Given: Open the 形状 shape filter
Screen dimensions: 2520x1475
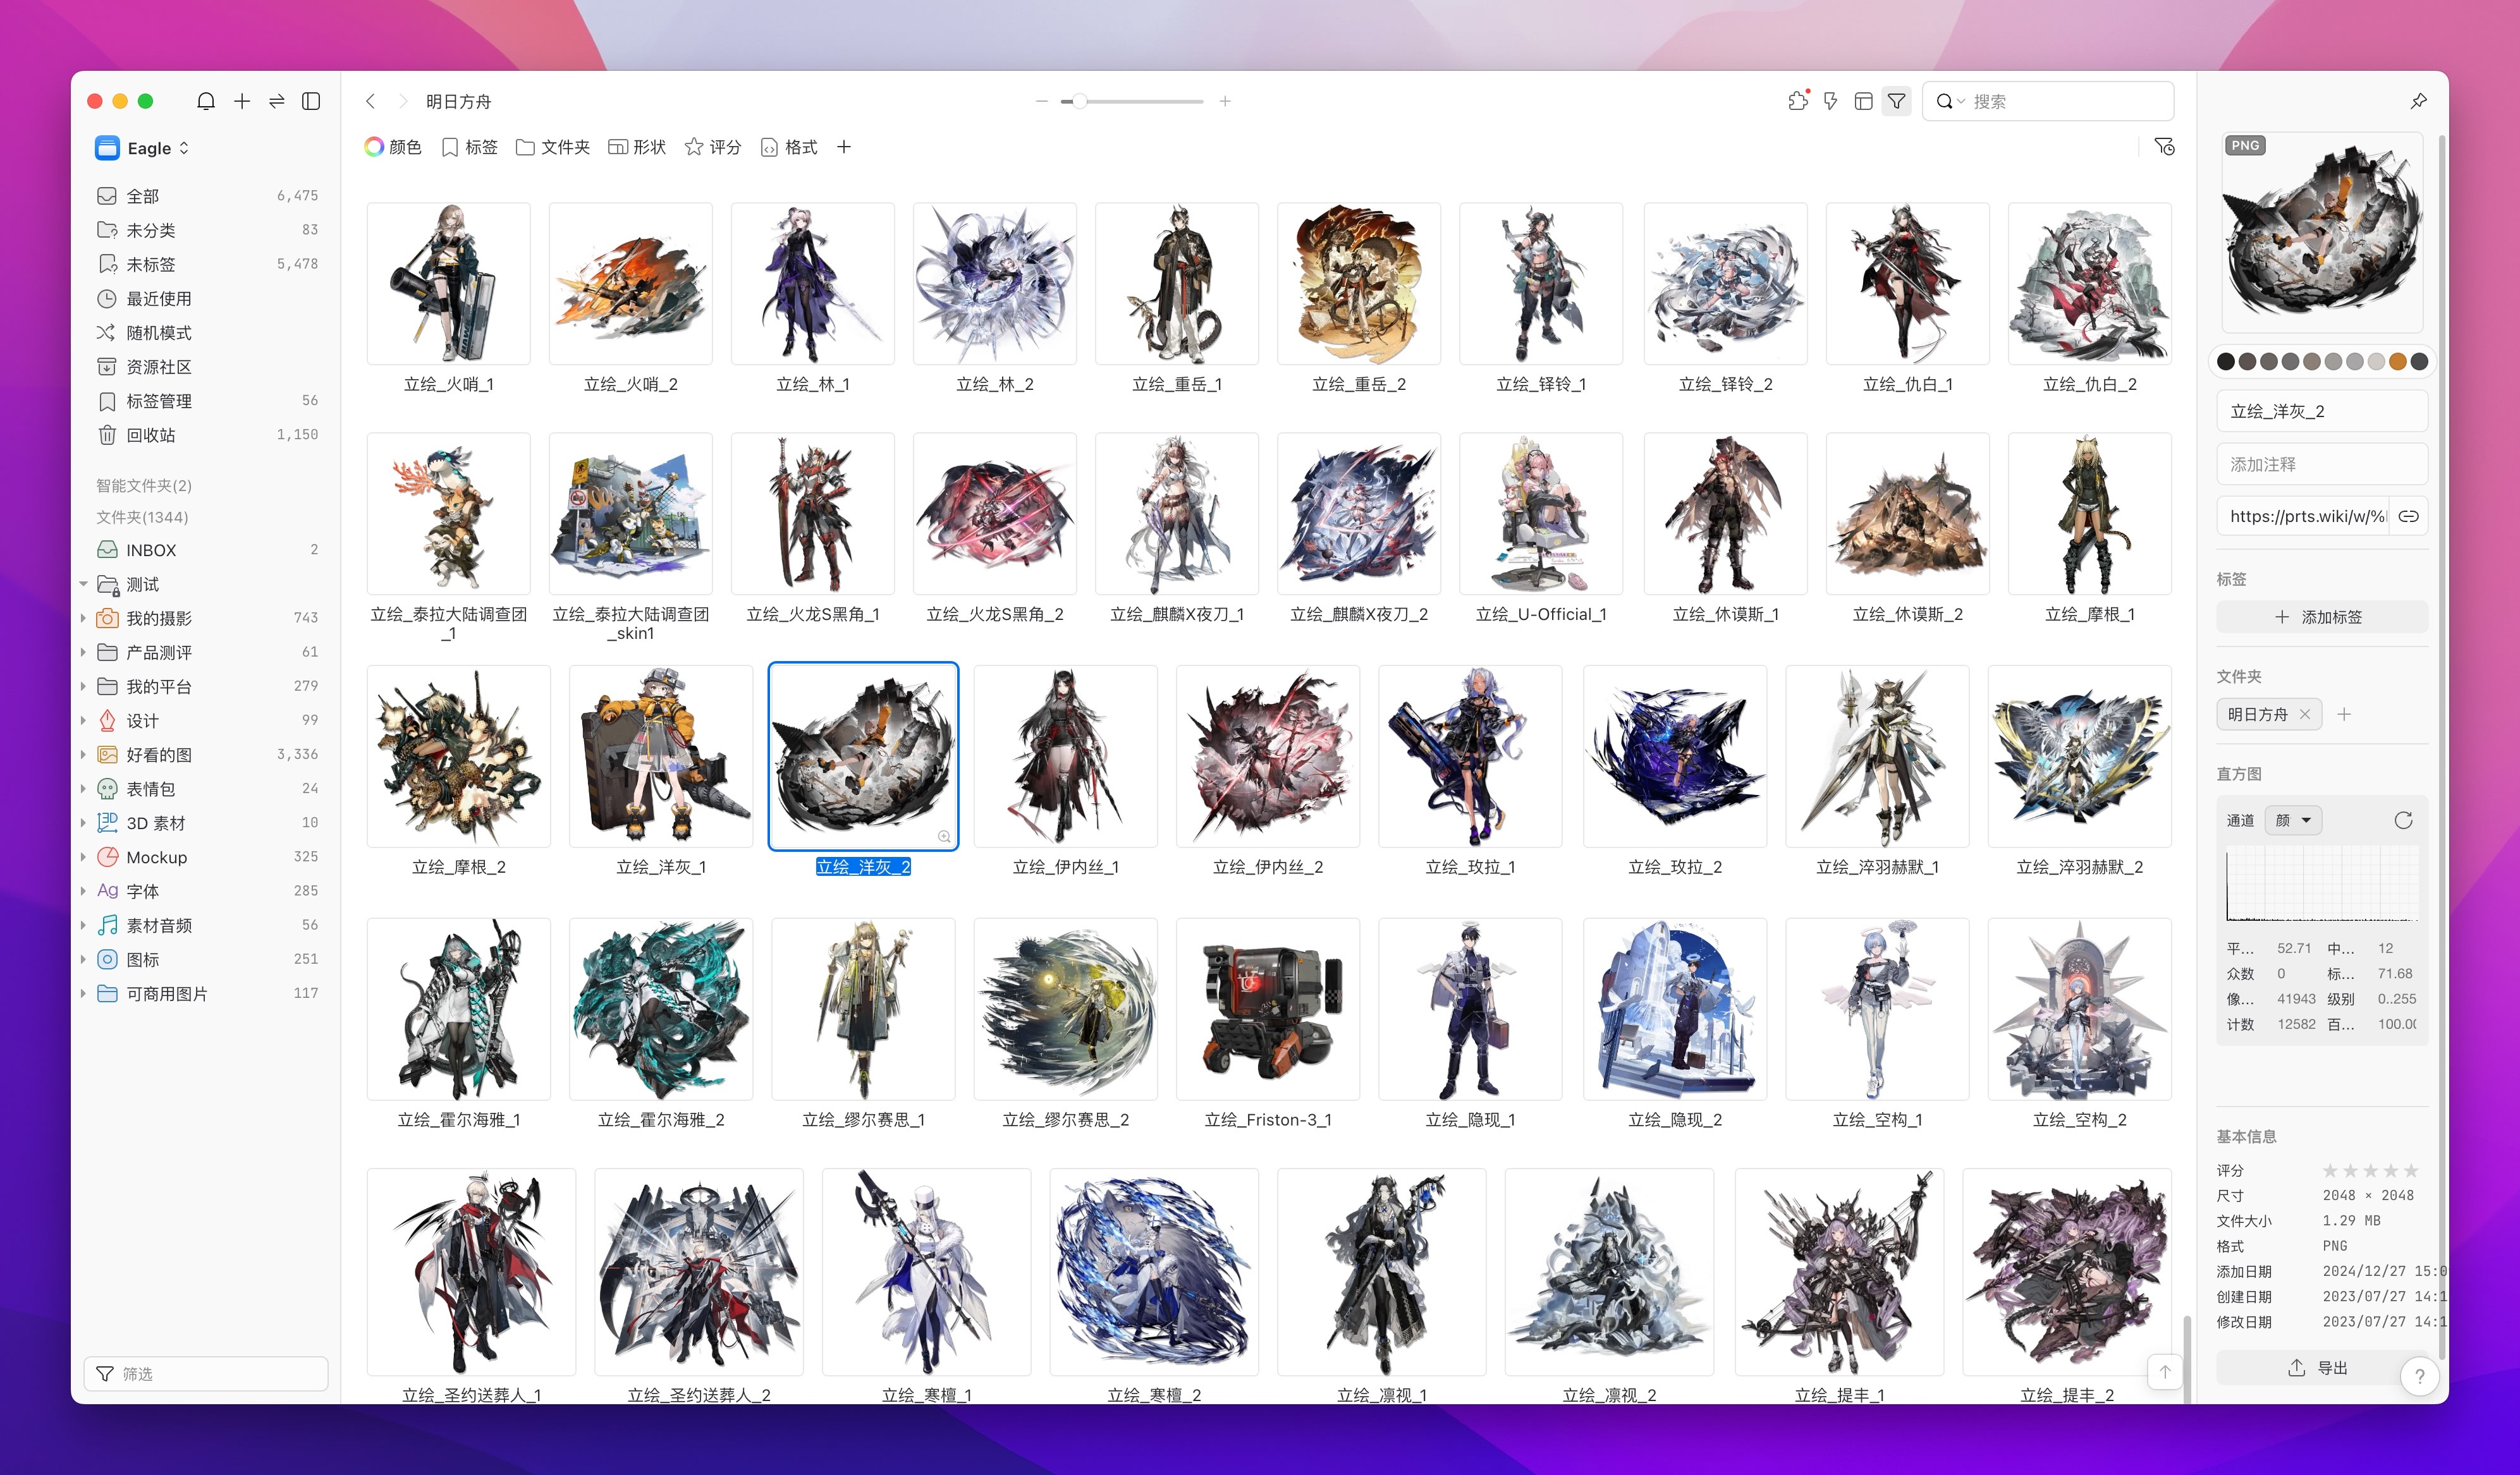Looking at the screenshot, I should click(x=637, y=147).
